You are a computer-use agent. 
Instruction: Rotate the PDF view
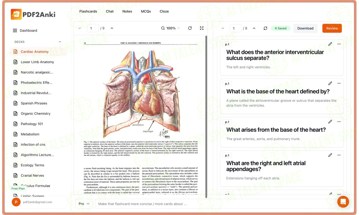click(x=190, y=28)
